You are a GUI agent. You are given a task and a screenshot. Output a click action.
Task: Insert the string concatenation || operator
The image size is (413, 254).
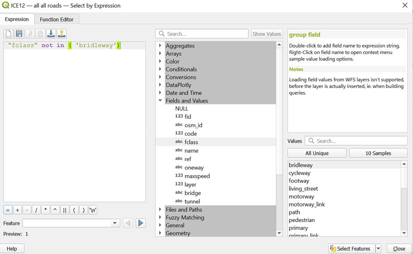[x=65, y=210]
